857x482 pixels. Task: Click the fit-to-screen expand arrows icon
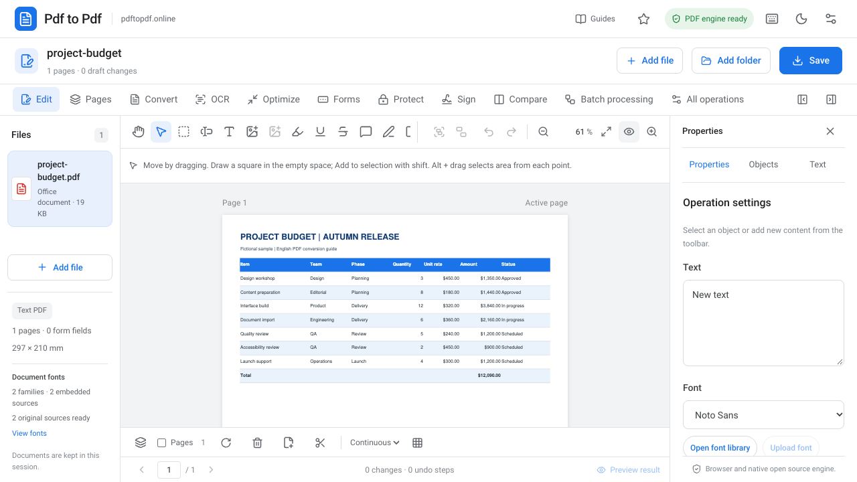click(607, 132)
